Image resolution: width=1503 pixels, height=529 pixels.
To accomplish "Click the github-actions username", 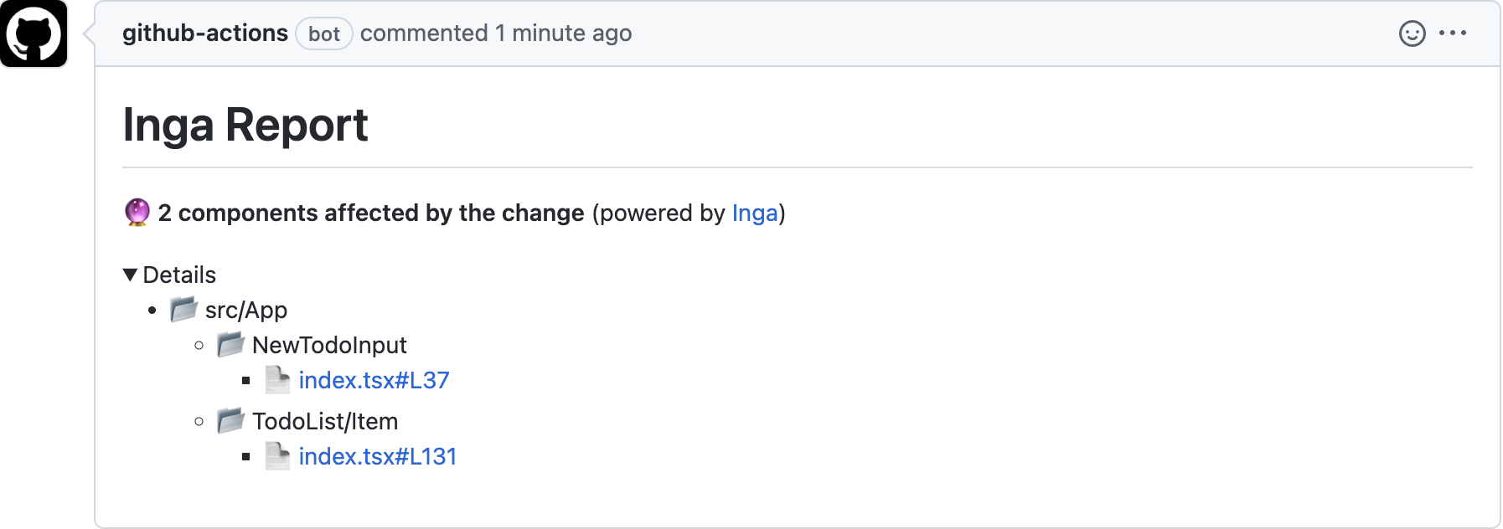I will (x=205, y=33).
